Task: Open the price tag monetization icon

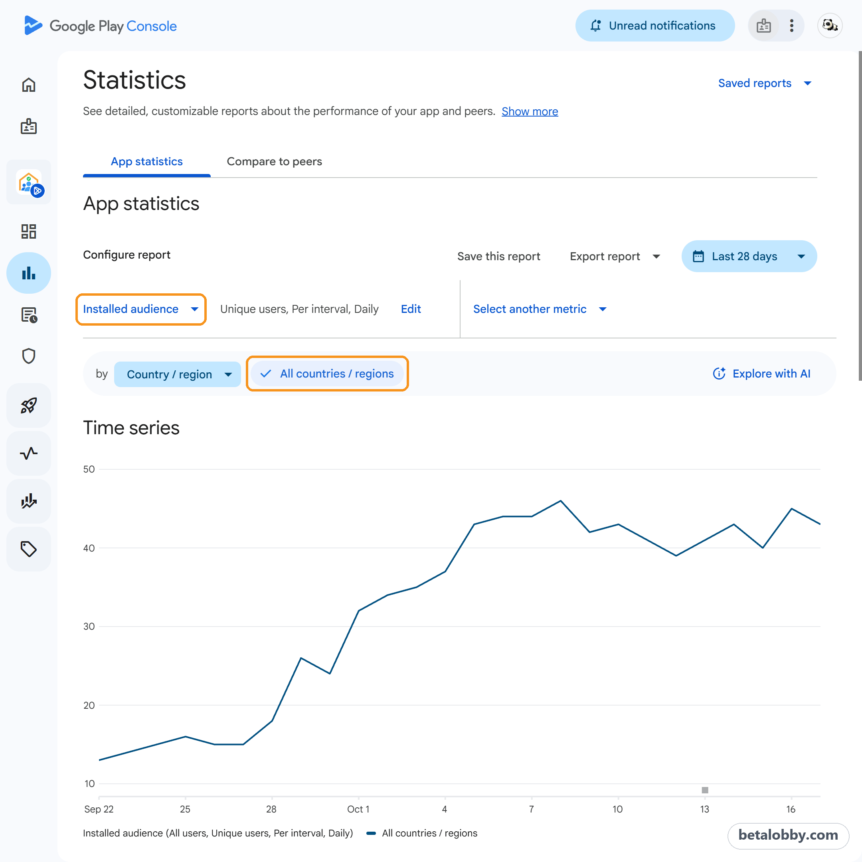Action: [x=29, y=549]
